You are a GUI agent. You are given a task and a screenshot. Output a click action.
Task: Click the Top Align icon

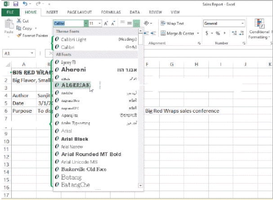pos(123,22)
